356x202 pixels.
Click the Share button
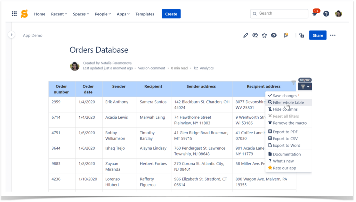[x=317, y=35]
